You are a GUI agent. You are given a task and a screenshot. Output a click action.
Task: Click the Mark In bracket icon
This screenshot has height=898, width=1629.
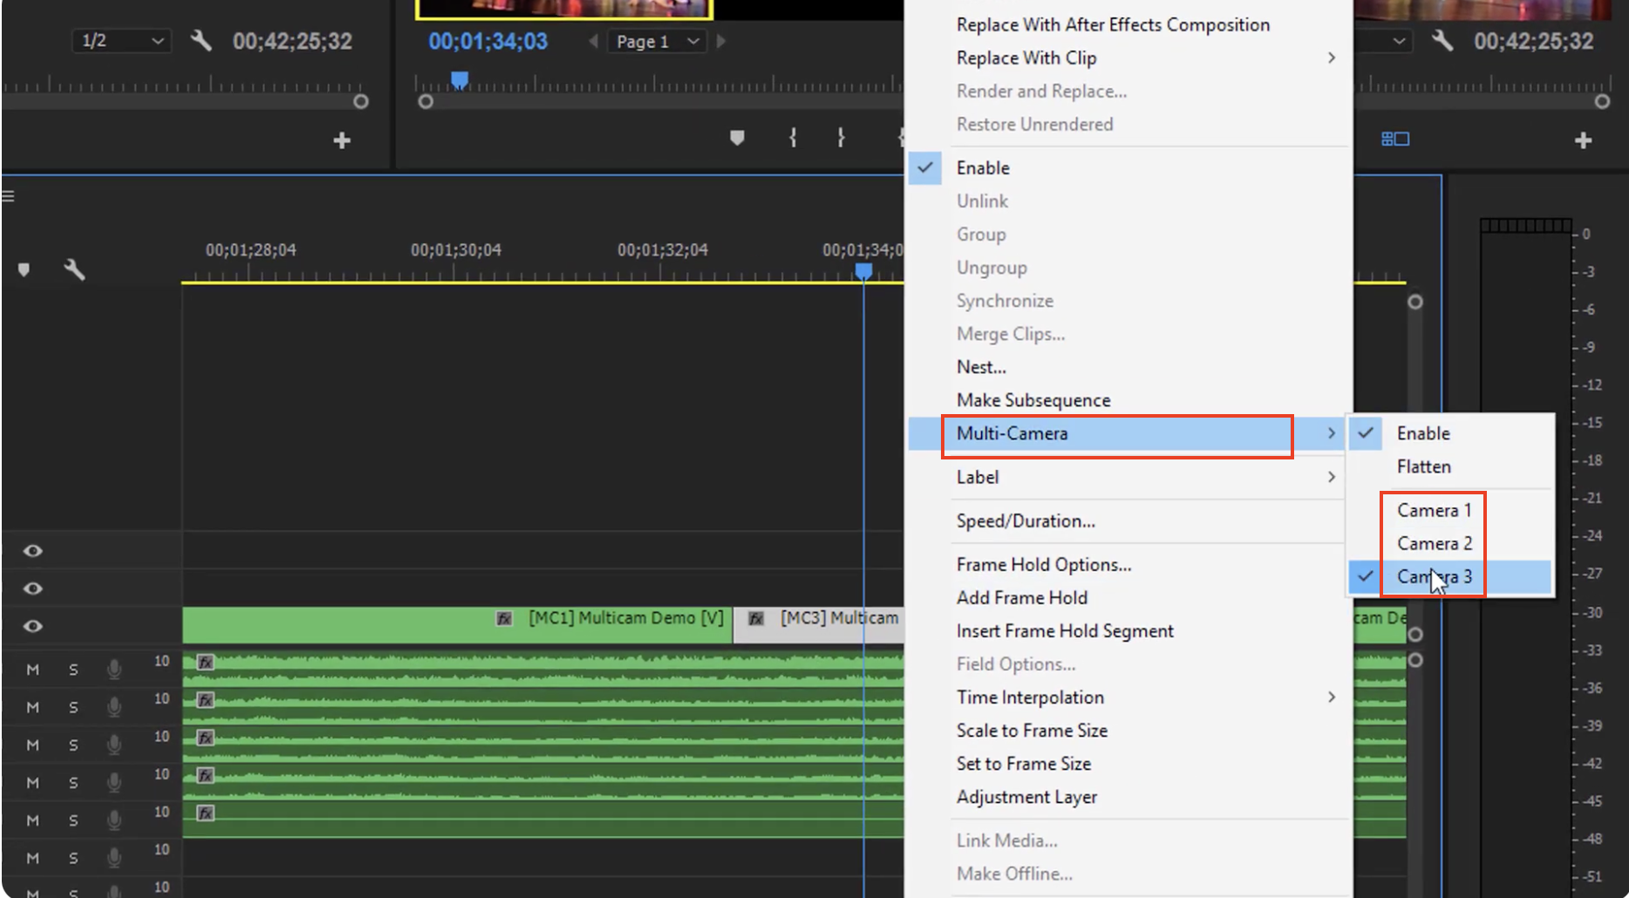[x=793, y=138]
